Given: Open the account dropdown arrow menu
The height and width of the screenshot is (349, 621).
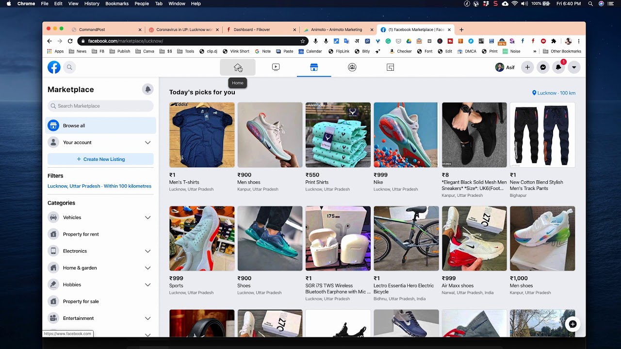Looking at the screenshot, I should click(x=574, y=67).
